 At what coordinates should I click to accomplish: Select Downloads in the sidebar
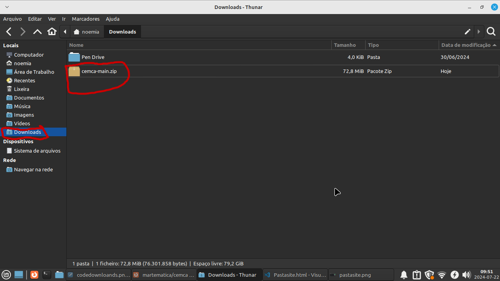click(x=33, y=132)
